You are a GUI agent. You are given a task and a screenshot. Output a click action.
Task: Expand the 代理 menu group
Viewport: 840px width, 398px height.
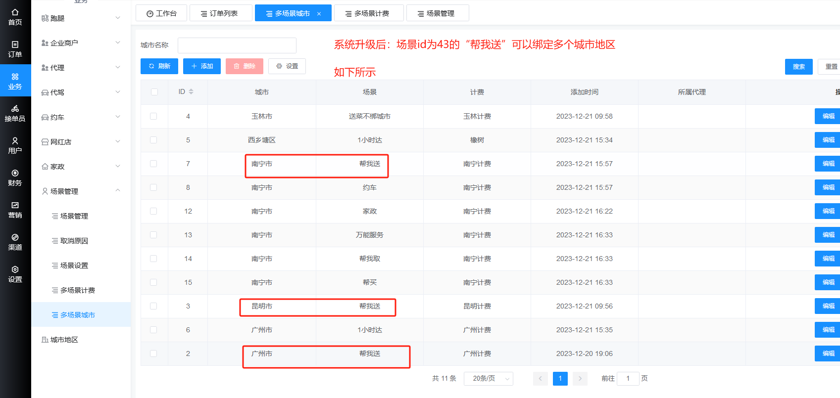pos(81,68)
